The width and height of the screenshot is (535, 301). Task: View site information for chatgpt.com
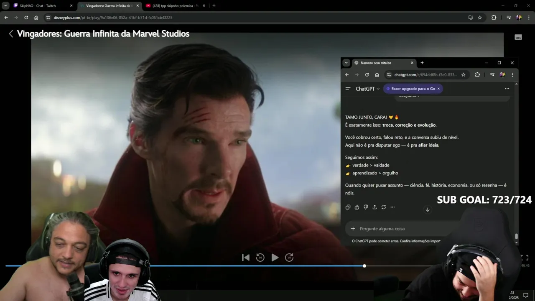coord(389,75)
